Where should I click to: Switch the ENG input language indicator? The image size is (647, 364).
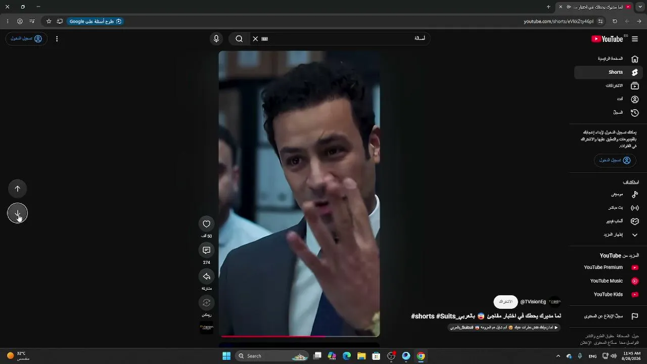pyautogui.click(x=592, y=356)
